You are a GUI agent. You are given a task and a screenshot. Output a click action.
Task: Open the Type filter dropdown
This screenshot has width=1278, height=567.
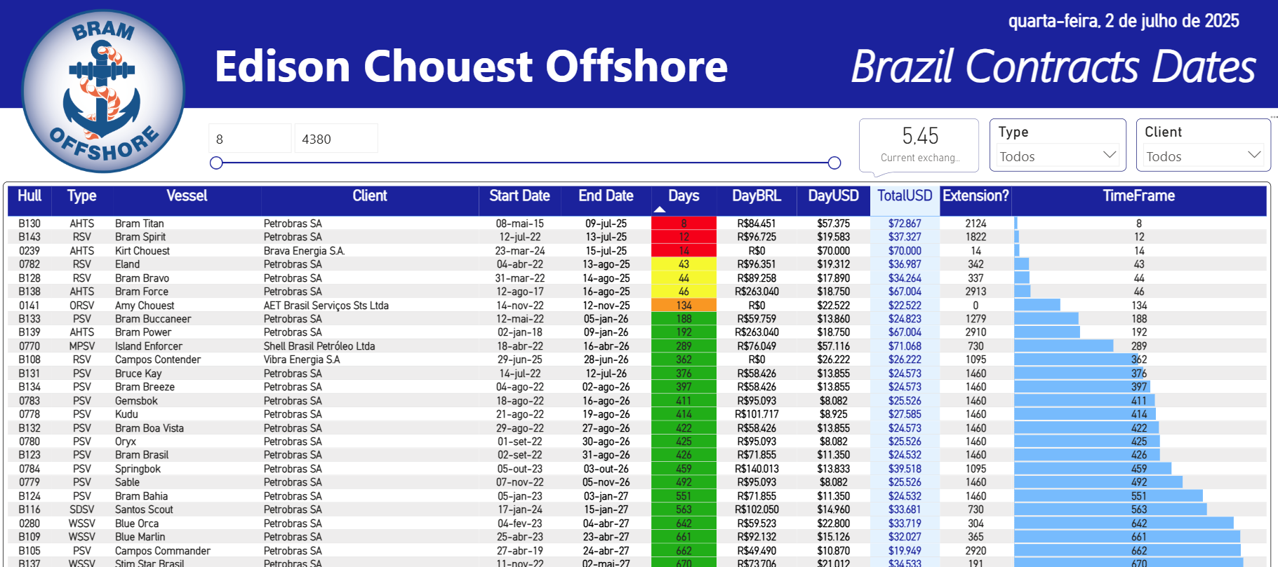1058,156
